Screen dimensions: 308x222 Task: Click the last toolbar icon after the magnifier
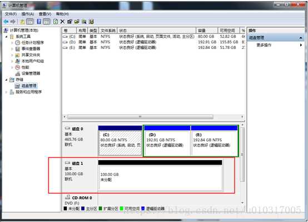[x=91, y=22]
